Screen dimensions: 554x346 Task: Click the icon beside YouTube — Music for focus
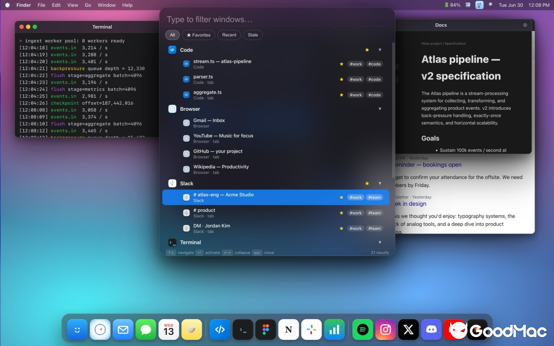tap(186, 138)
